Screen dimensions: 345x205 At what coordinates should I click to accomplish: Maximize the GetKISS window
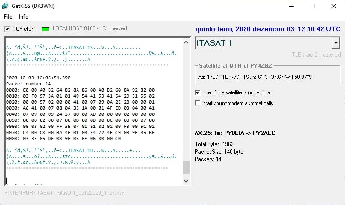tap(312, 6)
